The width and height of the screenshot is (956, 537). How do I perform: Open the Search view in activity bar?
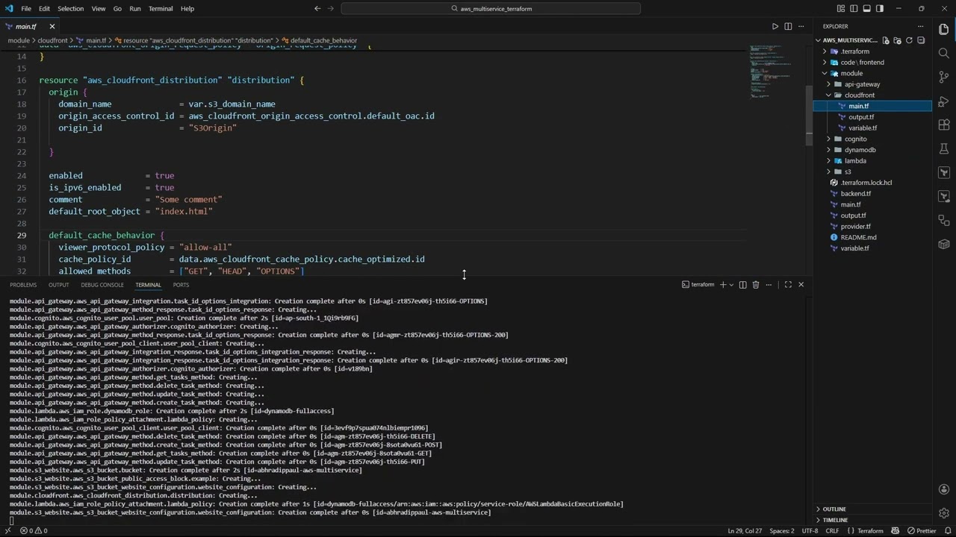[x=944, y=53]
